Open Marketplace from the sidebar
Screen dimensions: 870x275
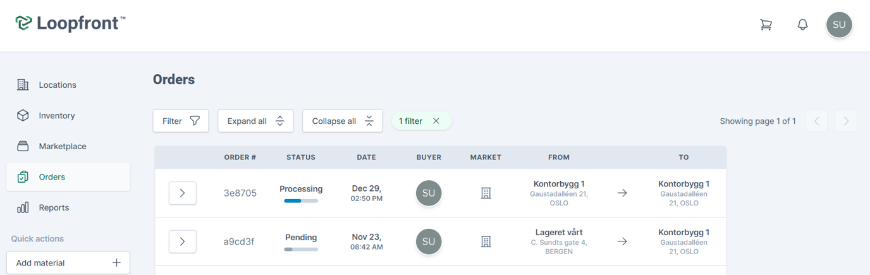(x=62, y=146)
